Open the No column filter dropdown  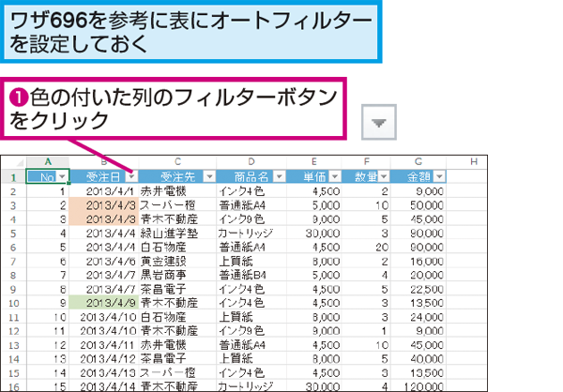click(63, 176)
